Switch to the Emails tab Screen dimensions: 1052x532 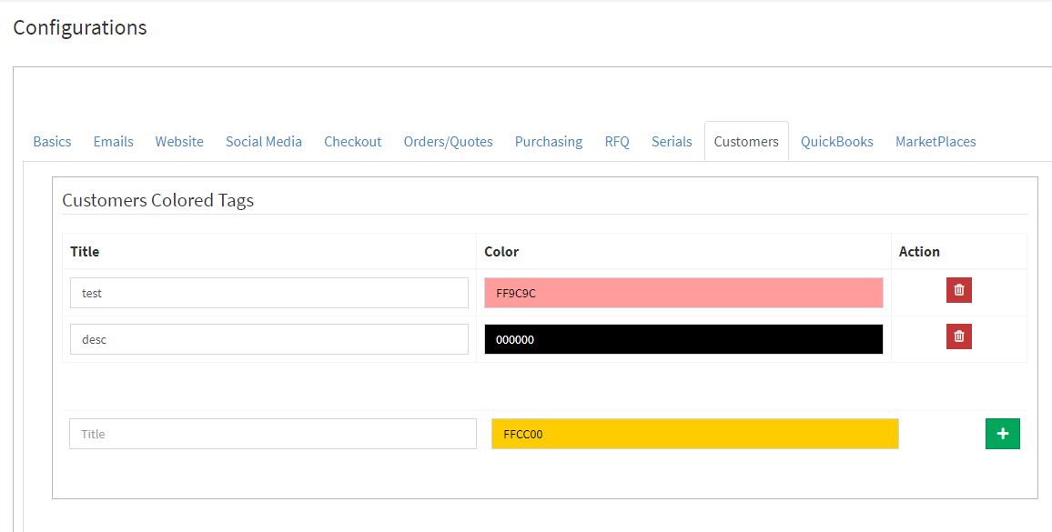point(114,142)
